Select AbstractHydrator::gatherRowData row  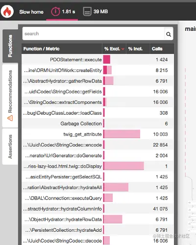98,81
